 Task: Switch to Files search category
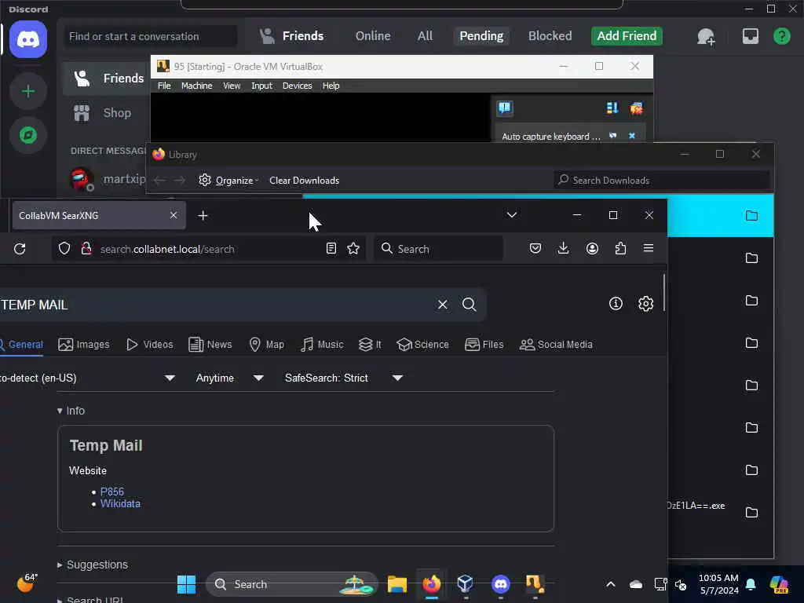pyautogui.click(x=484, y=345)
